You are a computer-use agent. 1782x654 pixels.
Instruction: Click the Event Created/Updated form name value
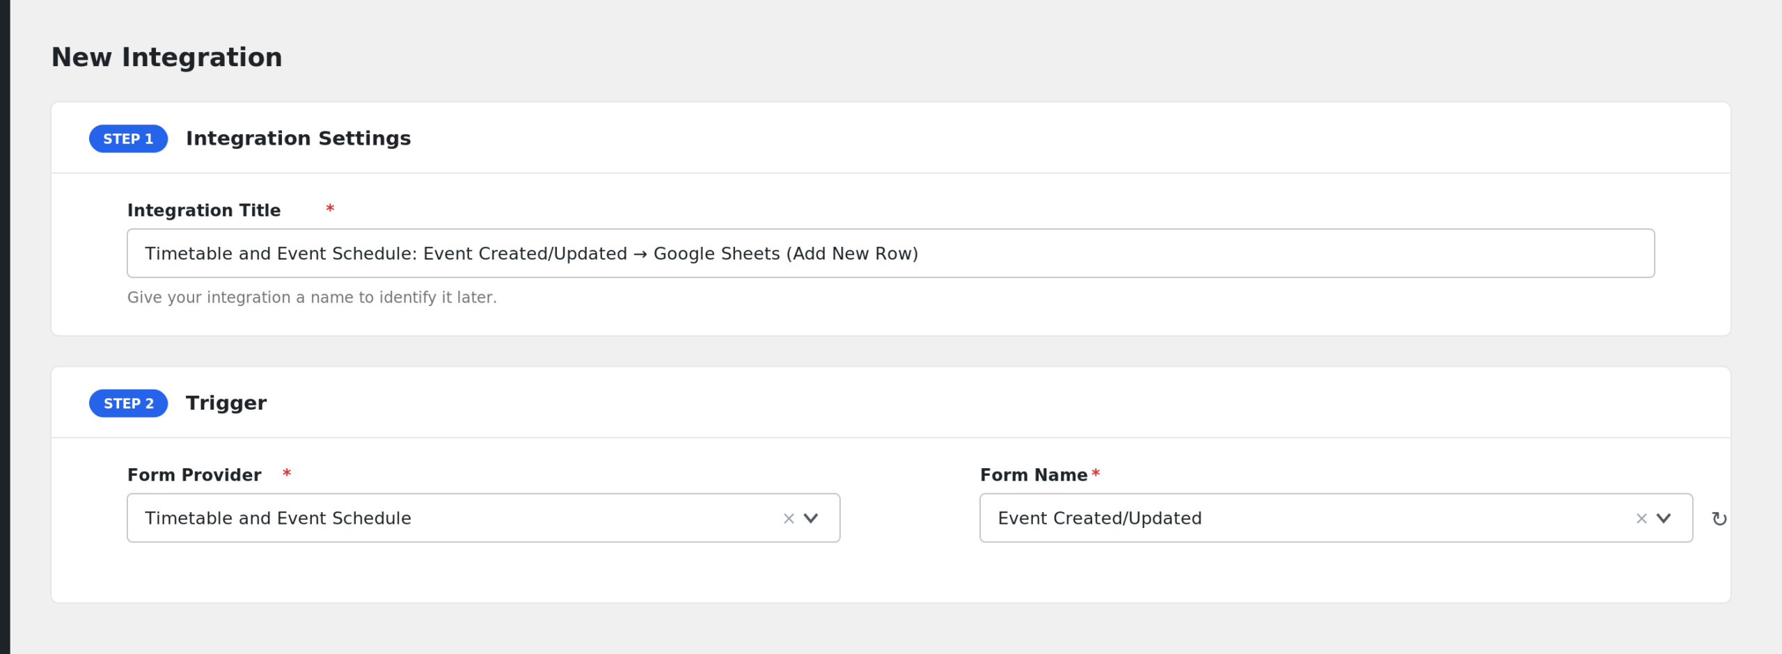point(1100,518)
